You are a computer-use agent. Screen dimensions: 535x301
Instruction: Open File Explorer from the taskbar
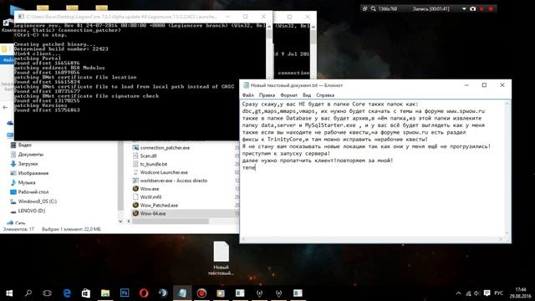pyautogui.click(x=105, y=293)
